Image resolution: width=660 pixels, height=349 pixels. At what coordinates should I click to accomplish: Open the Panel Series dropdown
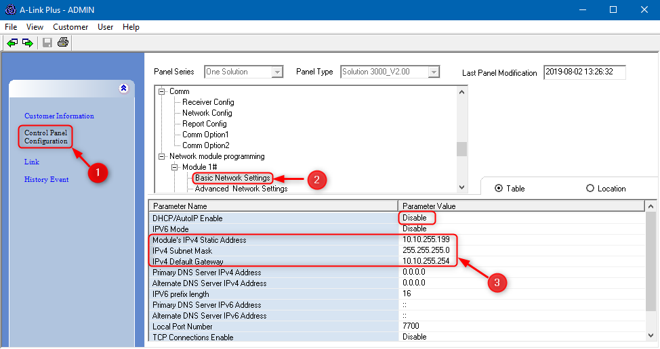pyautogui.click(x=277, y=72)
